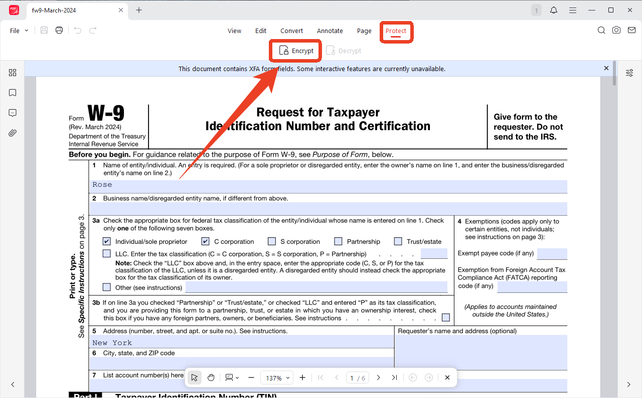This screenshot has width=642, height=398.
Task: Select the Protect tab
Action: (396, 31)
